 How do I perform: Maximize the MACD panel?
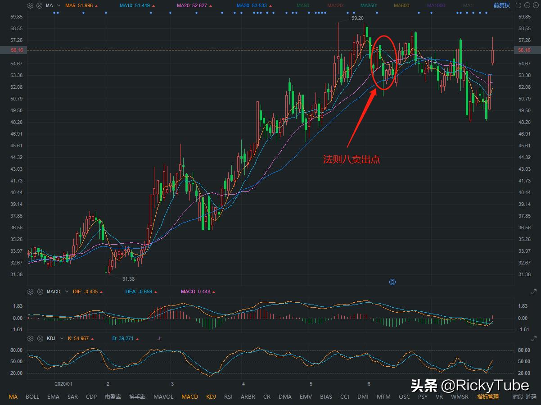(535, 291)
